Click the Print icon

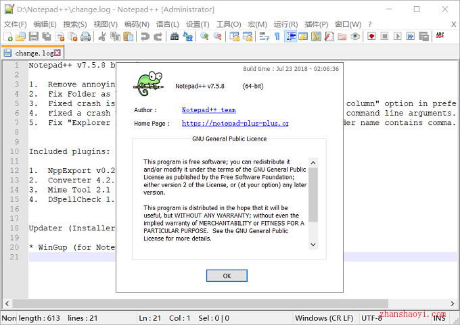coord(85,36)
